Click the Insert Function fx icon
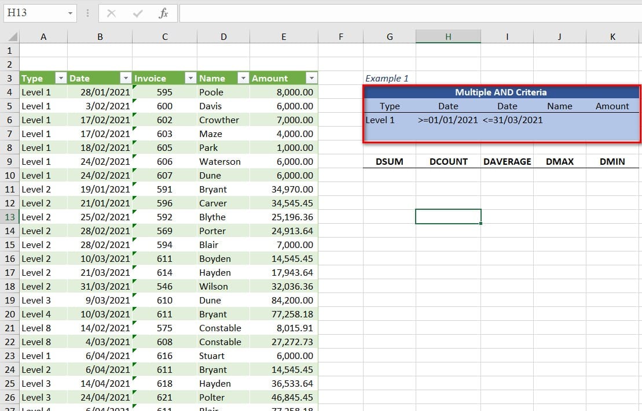The height and width of the screenshot is (411, 642). click(x=163, y=13)
